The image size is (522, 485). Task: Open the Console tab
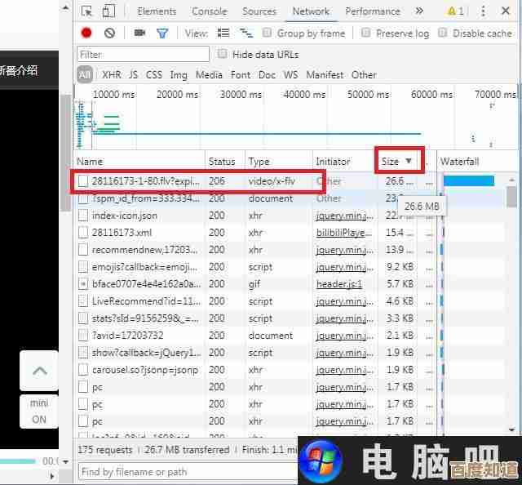tap(209, 11)
